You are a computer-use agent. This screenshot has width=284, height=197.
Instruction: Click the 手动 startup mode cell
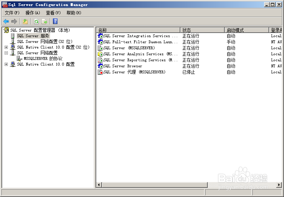click(x=231, y=42)
